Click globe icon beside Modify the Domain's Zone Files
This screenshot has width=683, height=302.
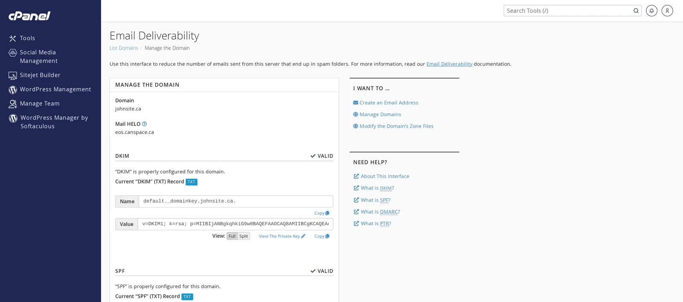click(x=356, y=126)
